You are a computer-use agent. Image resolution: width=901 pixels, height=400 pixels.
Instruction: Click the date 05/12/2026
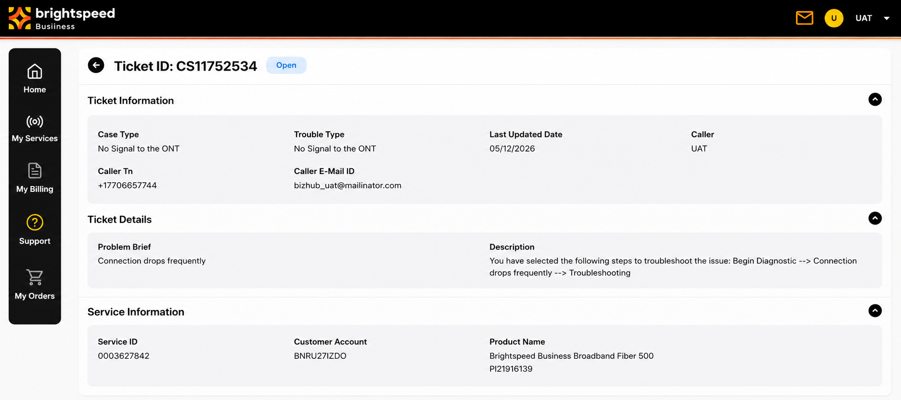pos(512,148)
